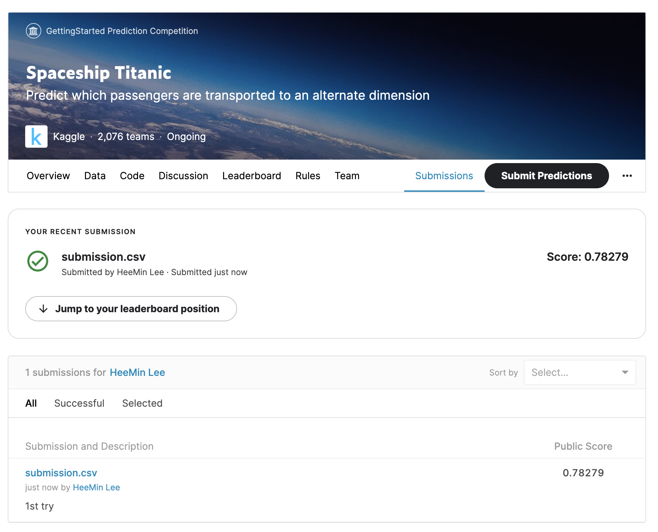Open the three-dot more options menu
The height and width of the screenshot is (532, 658).
click(627, 176)
